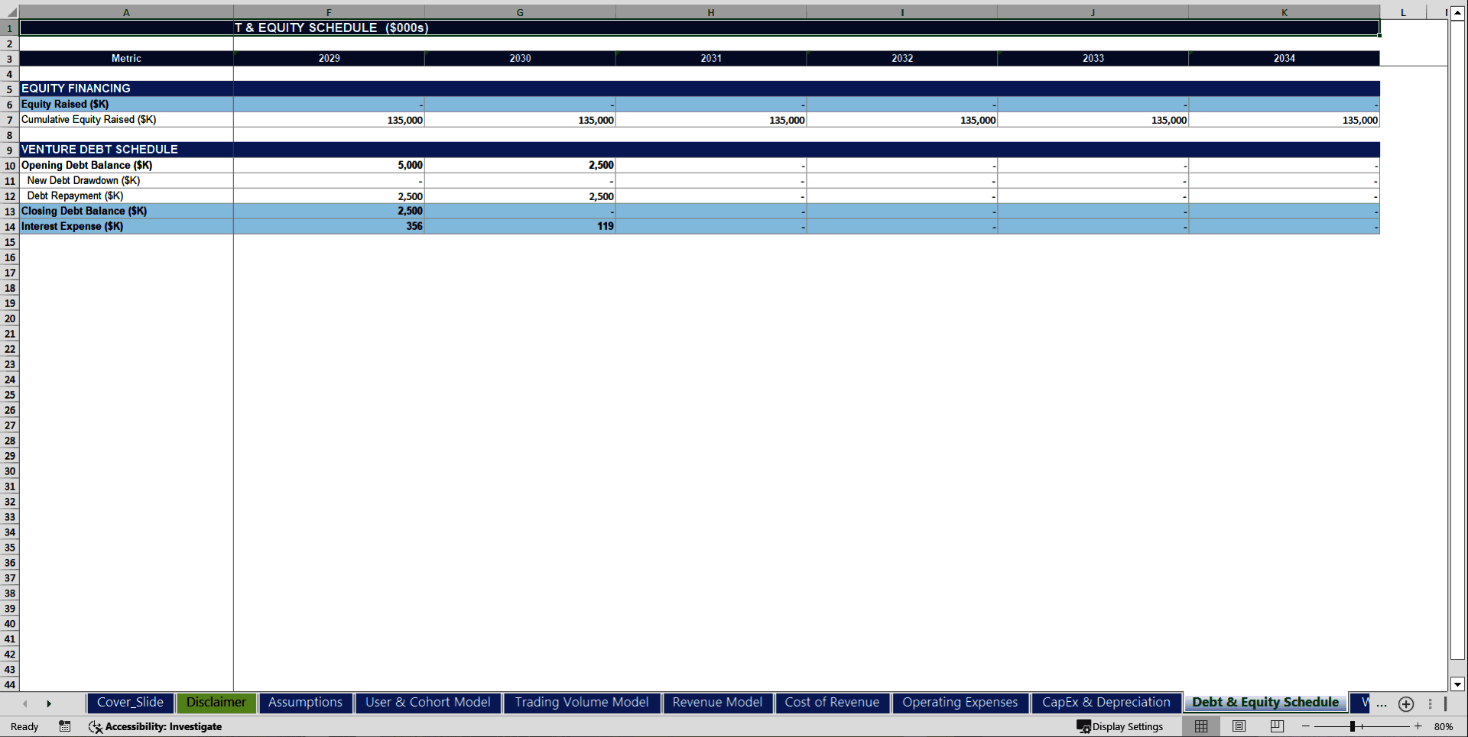This screenshot has width=1468, height=737.
Task: Click 80% to open the Zoom dialog
Action: pos(1444,726)
